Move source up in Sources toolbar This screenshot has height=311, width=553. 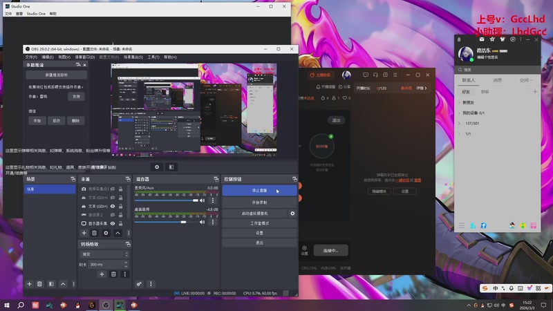click(x=118, y=233)
